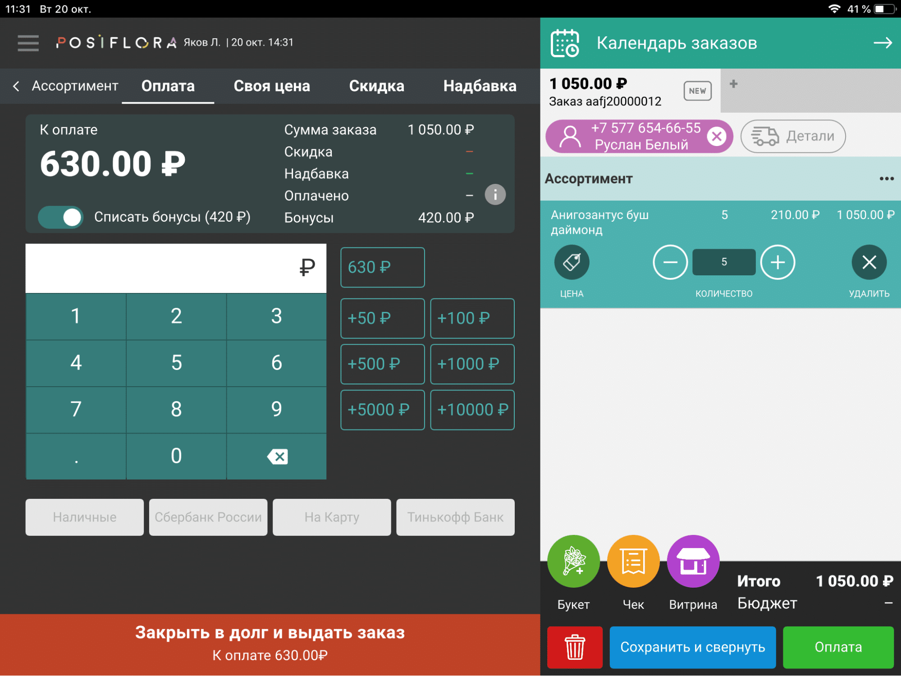Add +1000 ₽ quick amount
Image resolution: width=901 pixels, height=676 pixels.
tap(472, 364)
